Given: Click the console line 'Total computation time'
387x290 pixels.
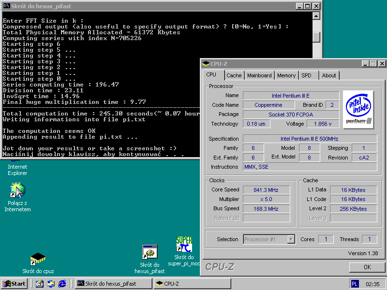Looking at the screenshot, I should pos(101,114).
